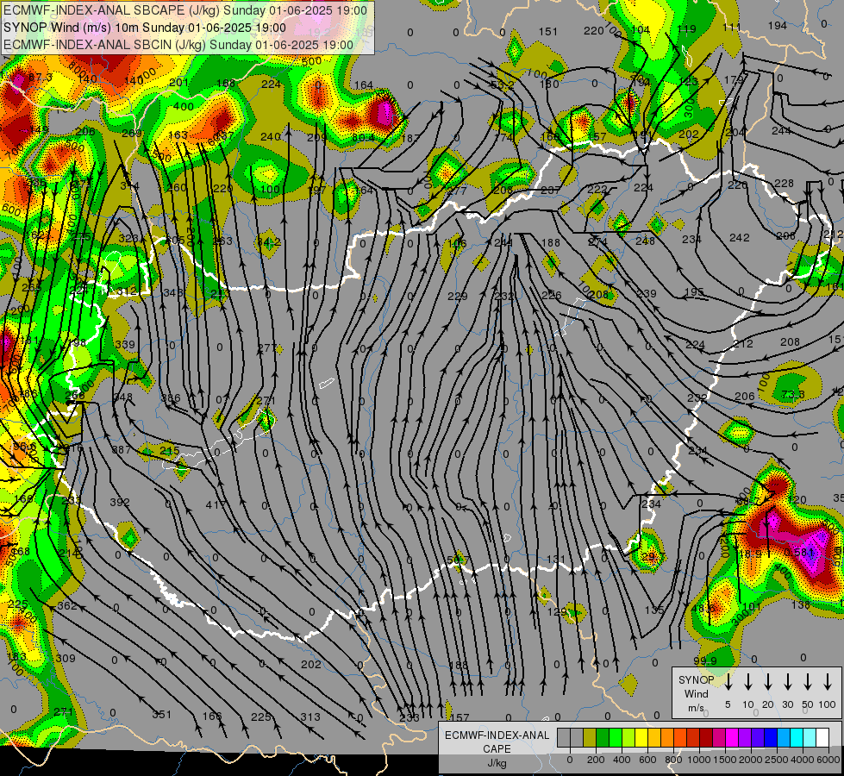Screen dimensions: 844x776
Task: Click the map value 195
Action: point(694,291)
